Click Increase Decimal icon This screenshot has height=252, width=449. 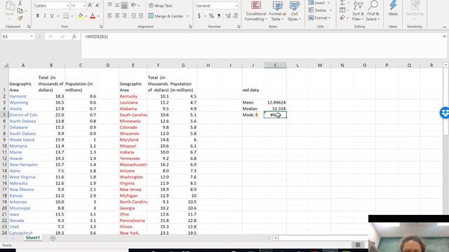[228, 16]
